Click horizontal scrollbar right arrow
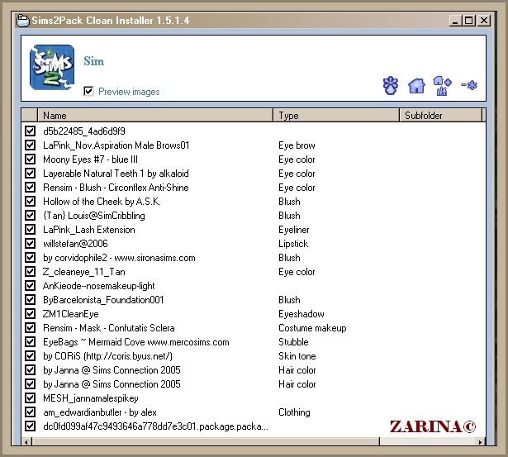Screen dimensions: 508x457 coord(481,441)
